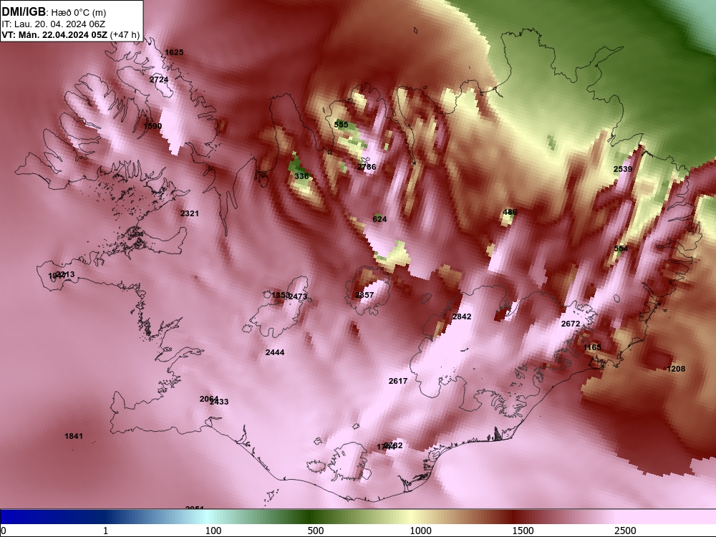Click the glacier value 2857
716x537 pixels.
point(364,295)
